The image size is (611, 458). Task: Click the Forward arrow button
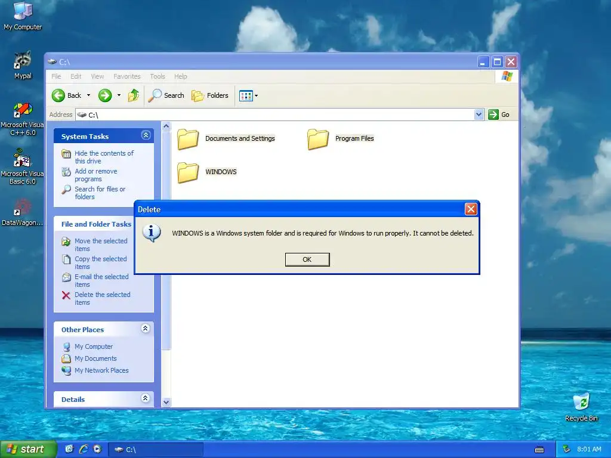[x=105, y=95]
